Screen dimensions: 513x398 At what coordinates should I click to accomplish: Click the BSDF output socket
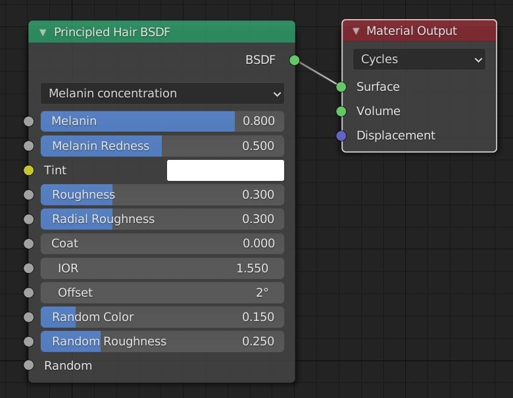point(295,61)
